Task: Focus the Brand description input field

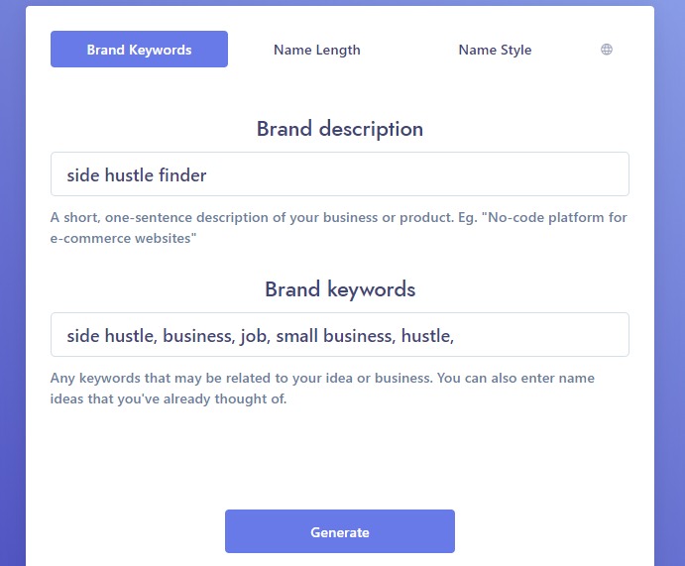Action: coord(340,173)
